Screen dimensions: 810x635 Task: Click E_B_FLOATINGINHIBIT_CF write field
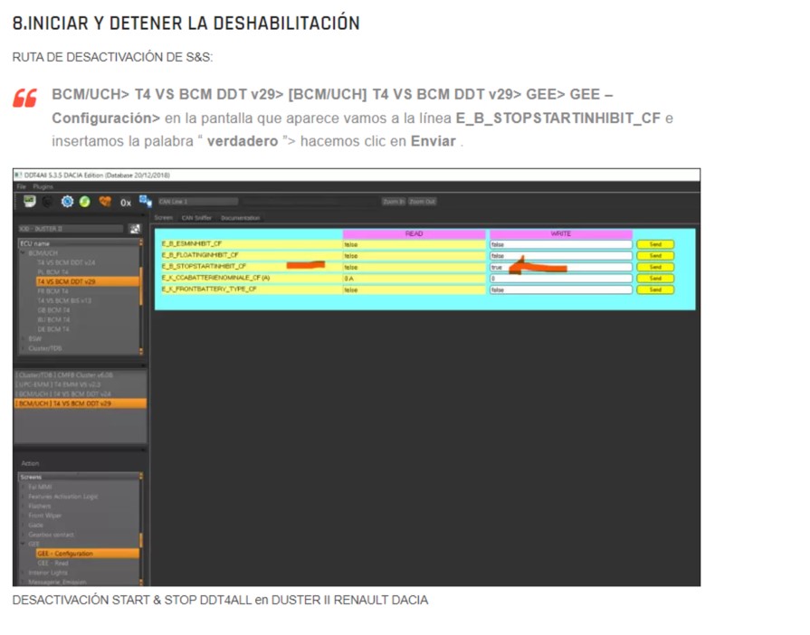[x=561, y=256]
